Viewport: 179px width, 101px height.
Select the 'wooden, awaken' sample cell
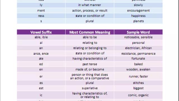point(138,69)
